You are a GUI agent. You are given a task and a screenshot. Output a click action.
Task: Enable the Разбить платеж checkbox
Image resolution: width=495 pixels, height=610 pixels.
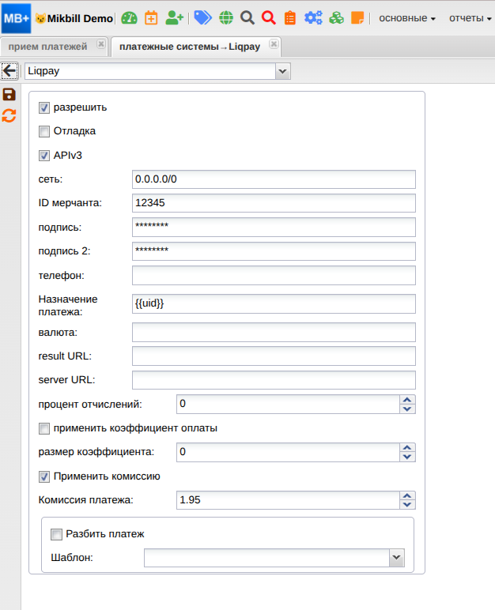(x=56, y=534)
